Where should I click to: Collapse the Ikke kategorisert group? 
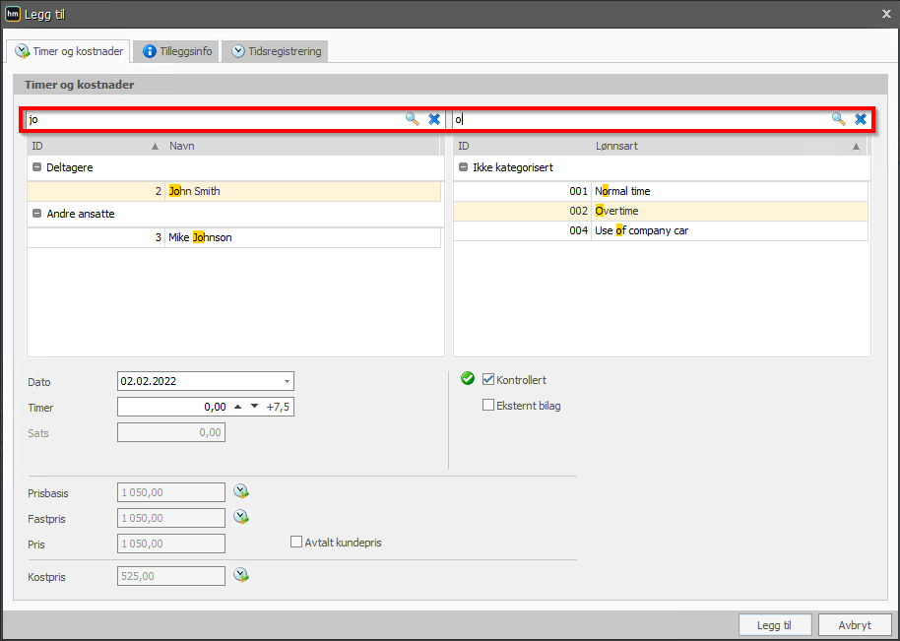[463, 167]
